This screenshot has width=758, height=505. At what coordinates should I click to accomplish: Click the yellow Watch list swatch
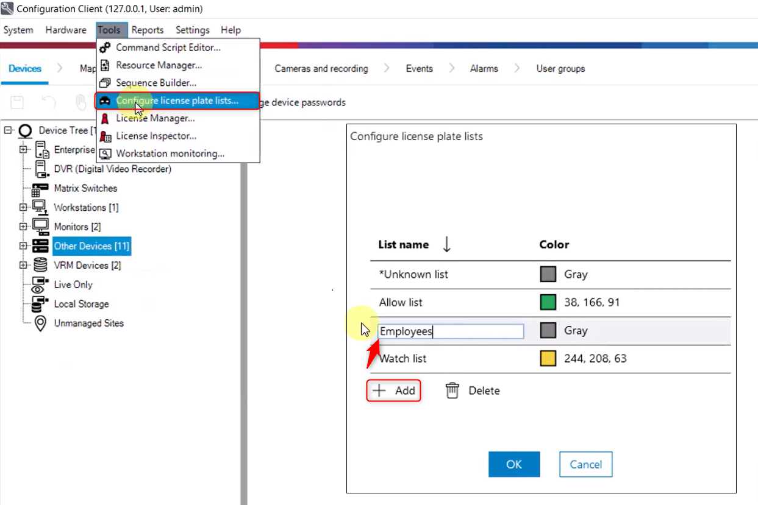tap(548, 359)
